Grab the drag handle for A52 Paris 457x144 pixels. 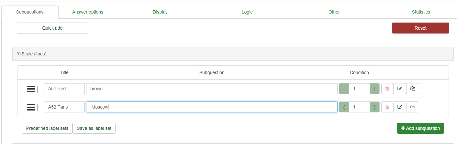tap(31, 107)
